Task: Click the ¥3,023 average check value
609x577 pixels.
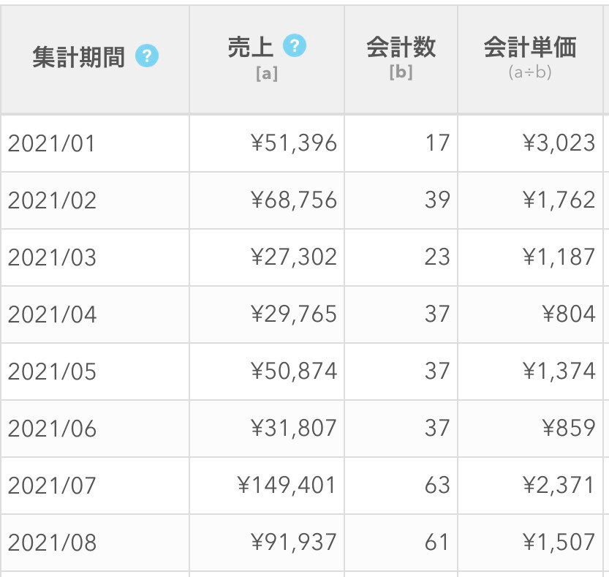Action: (x=559, y=143)
